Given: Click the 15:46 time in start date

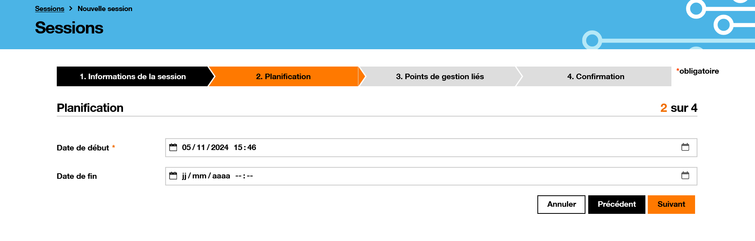Looking at the screenshot, I should click(x=244, y=147).
